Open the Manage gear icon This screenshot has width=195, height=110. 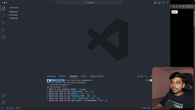(x=3, y=103)
